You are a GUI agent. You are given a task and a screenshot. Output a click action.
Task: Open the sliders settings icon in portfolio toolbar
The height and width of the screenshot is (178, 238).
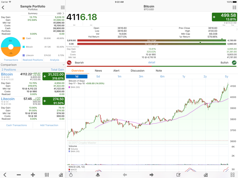pos(47,175)
